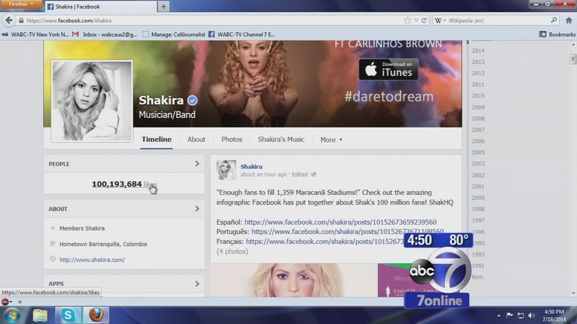Expand the PEOPLE section chevron
Image resolution: width=577 pixels, height=324 pixels.
[x=197, y=164]
